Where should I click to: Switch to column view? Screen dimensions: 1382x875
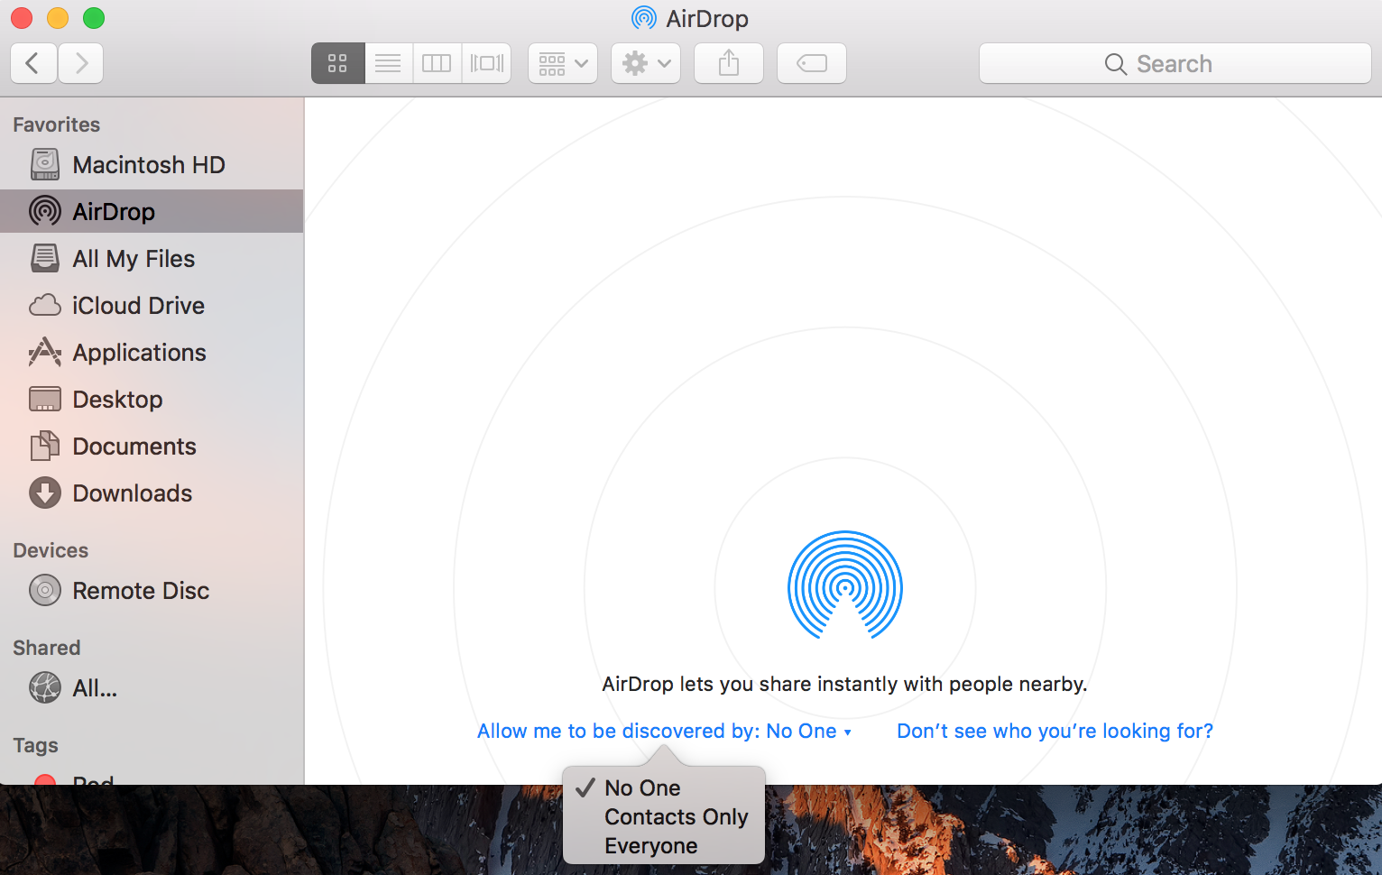(x=437, y=63)
